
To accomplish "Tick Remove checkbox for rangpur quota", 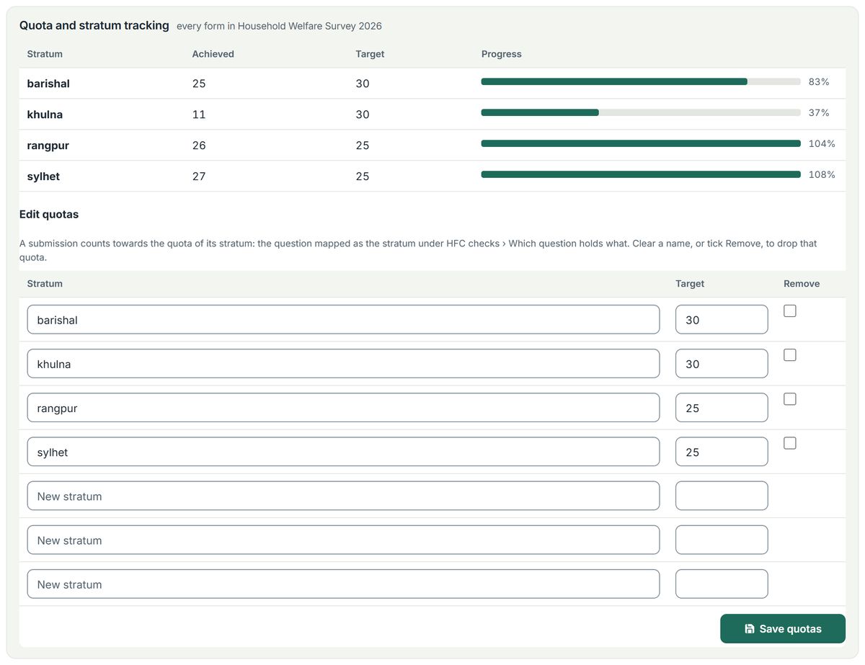I will point(790,398).
